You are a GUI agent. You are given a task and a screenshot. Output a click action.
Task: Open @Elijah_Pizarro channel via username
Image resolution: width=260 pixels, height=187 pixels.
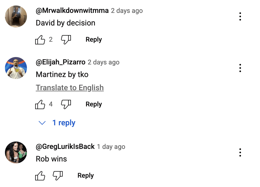point(61,62)
